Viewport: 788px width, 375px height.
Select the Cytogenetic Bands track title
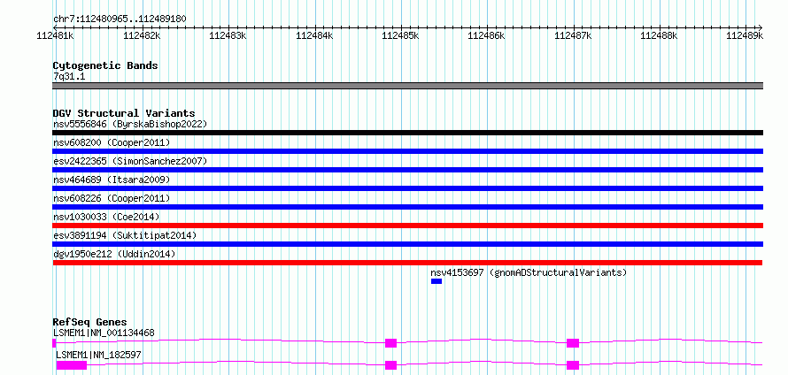click(105, 65)
